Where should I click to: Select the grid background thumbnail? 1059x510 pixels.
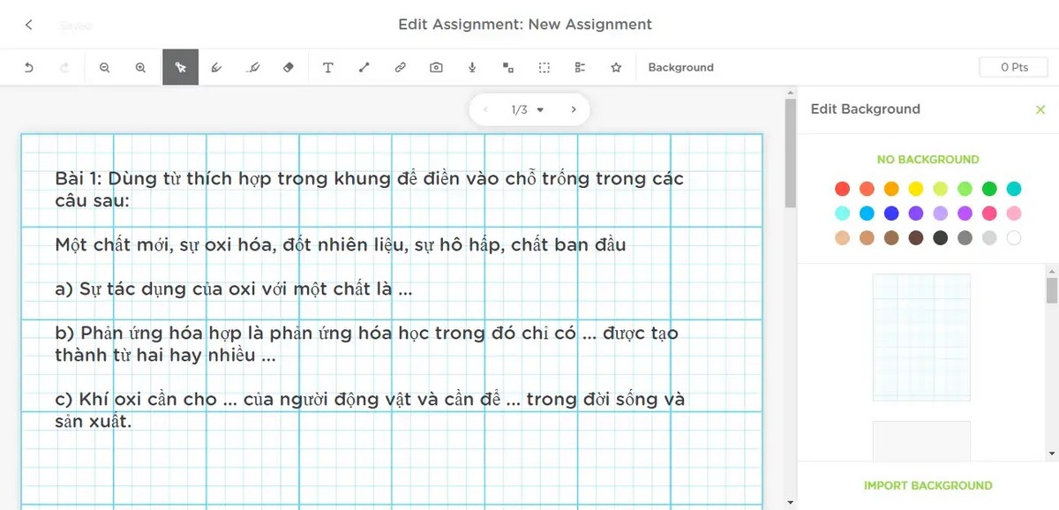(x=921, y=338)
